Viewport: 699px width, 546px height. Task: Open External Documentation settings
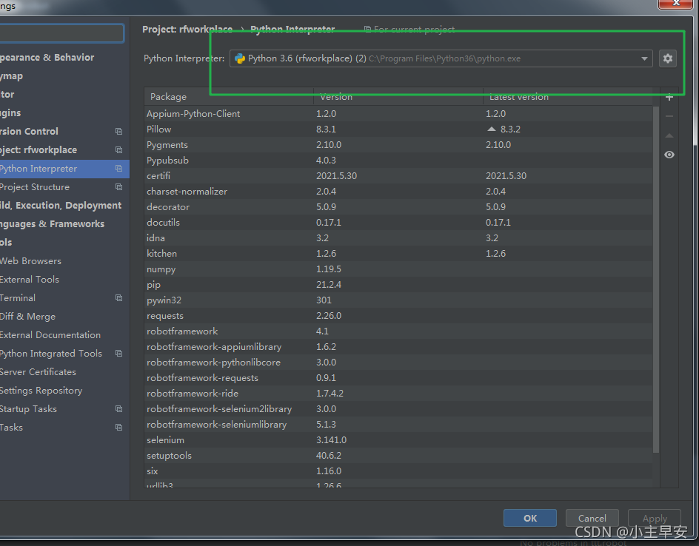[x=50, y=335]
